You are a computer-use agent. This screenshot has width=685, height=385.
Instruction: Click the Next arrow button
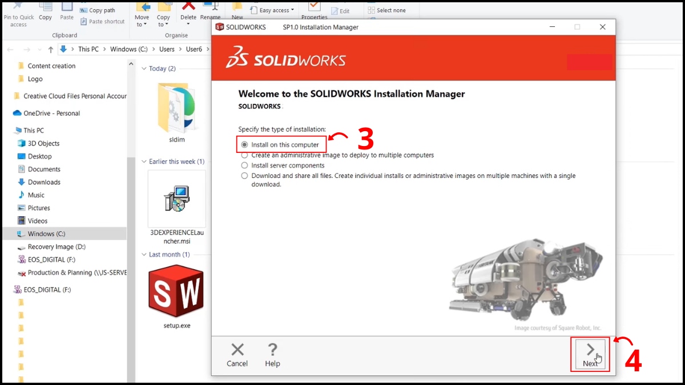tap(590, 355)
